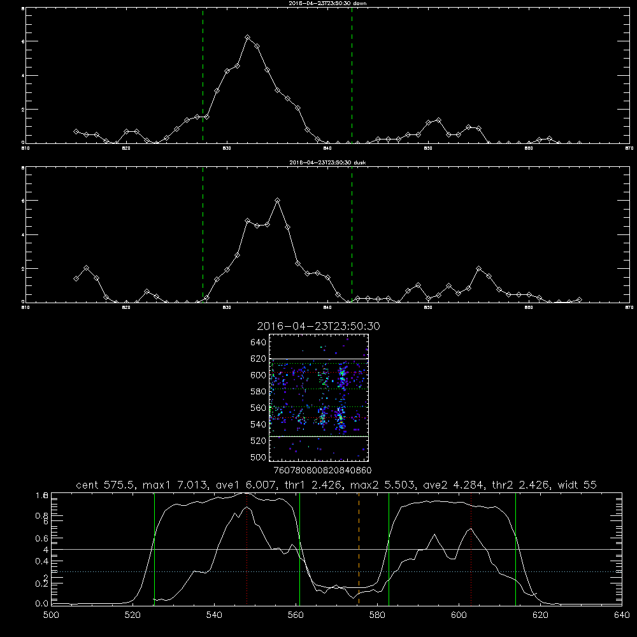This screenshot has width=637, height=637.
Task: Click the rightmost solid green line in the bottom plot
Action: 515,549
